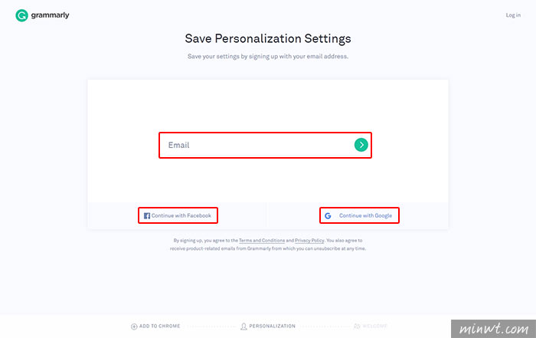The height and width of the screenshot is (338, 536).
Task: Click the Add to Chrome plus icon
Action: click(134, 327)
